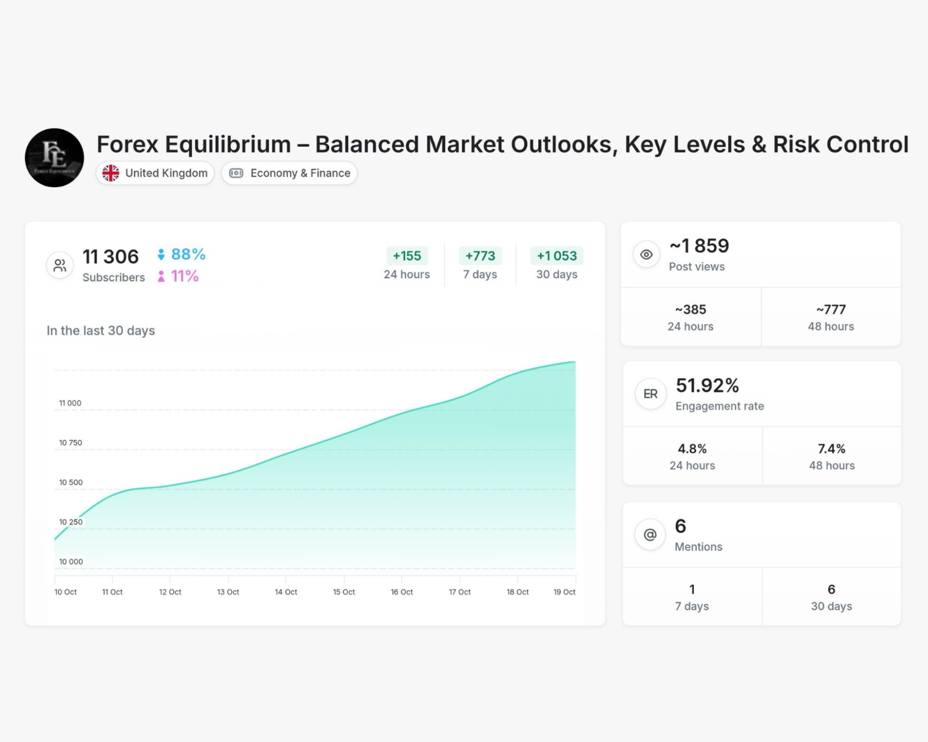
Task: Click the +155 24 hours growth badge
Action: (407, 256)
